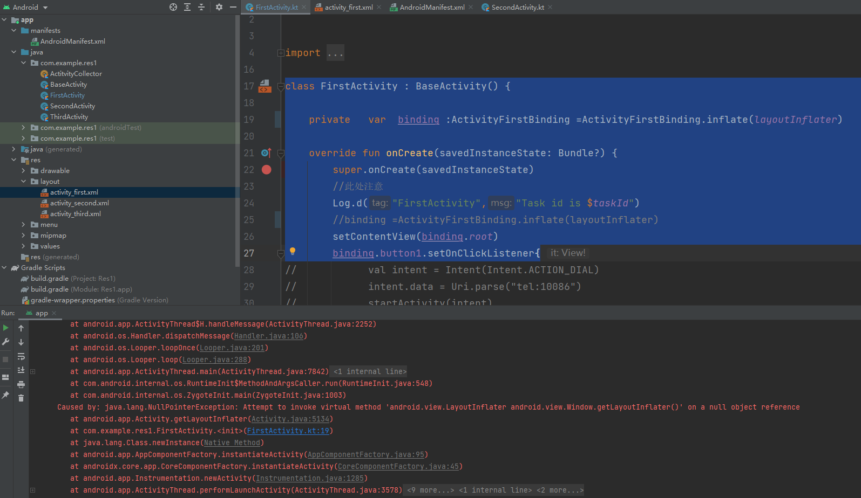The image size is (861, 498).
Task: Open project panel gear options
Action: (x=219, y=7)
